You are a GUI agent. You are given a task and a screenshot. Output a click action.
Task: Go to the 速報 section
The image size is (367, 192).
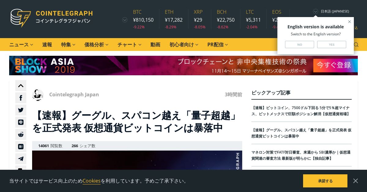[47, 44]
